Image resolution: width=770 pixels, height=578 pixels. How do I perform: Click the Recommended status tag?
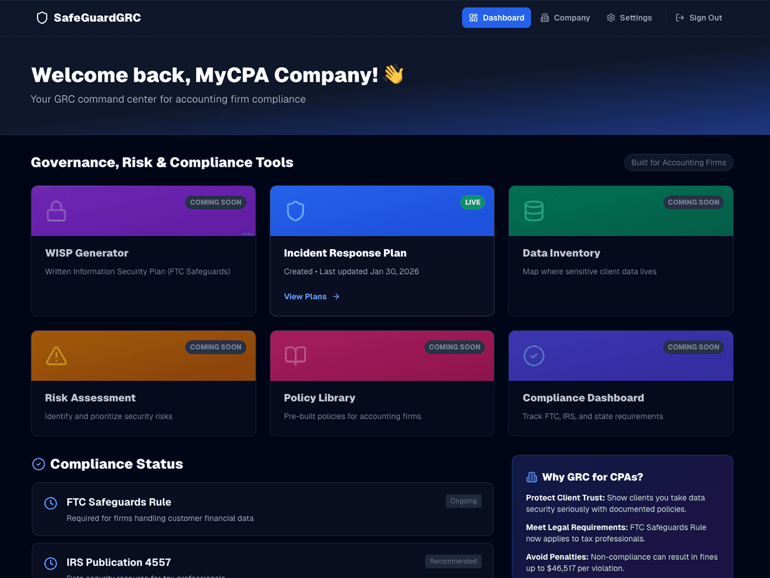(x=453, y=561)
